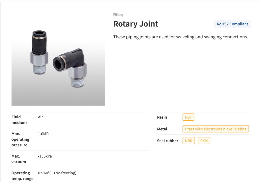This screenshot has width=260, height=182.
Task: Click the Air fluid medium value
Action: (40, 117)
